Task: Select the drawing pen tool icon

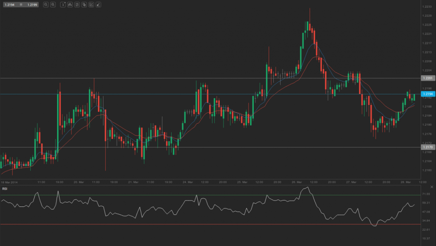Action: pyautogui.click(x=98, y=5)
